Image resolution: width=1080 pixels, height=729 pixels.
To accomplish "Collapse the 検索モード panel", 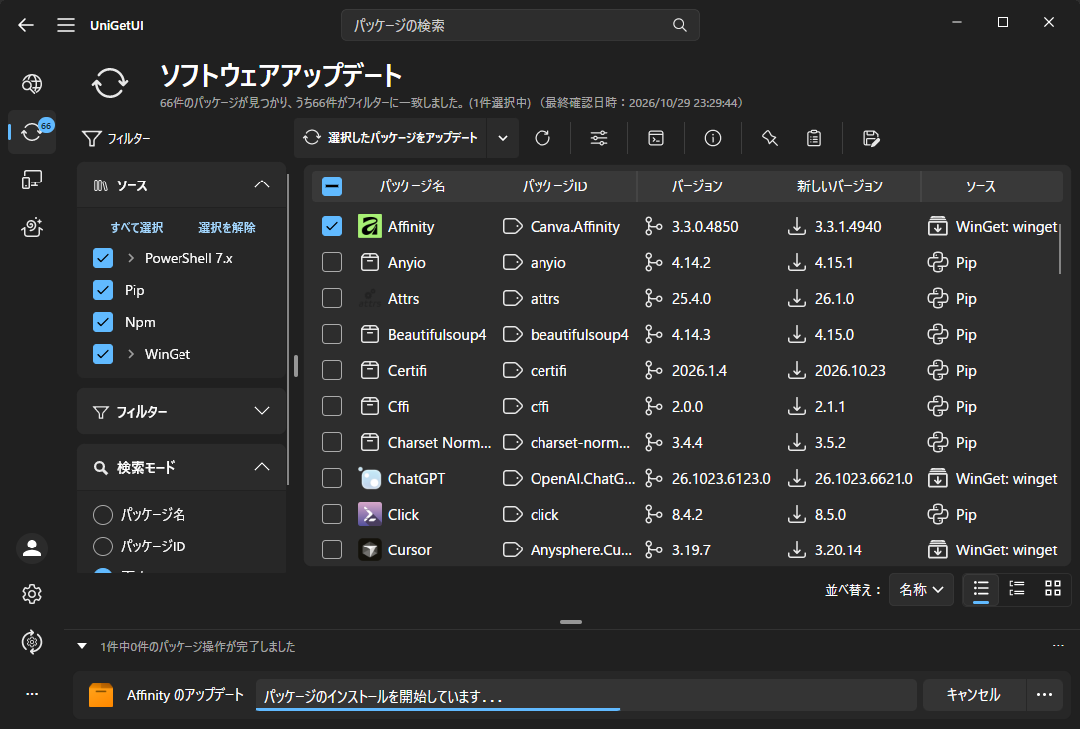I will (261, 467).
